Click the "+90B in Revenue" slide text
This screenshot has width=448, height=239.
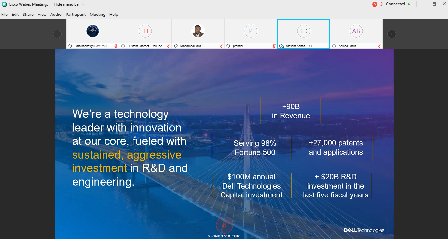[291, 111]
